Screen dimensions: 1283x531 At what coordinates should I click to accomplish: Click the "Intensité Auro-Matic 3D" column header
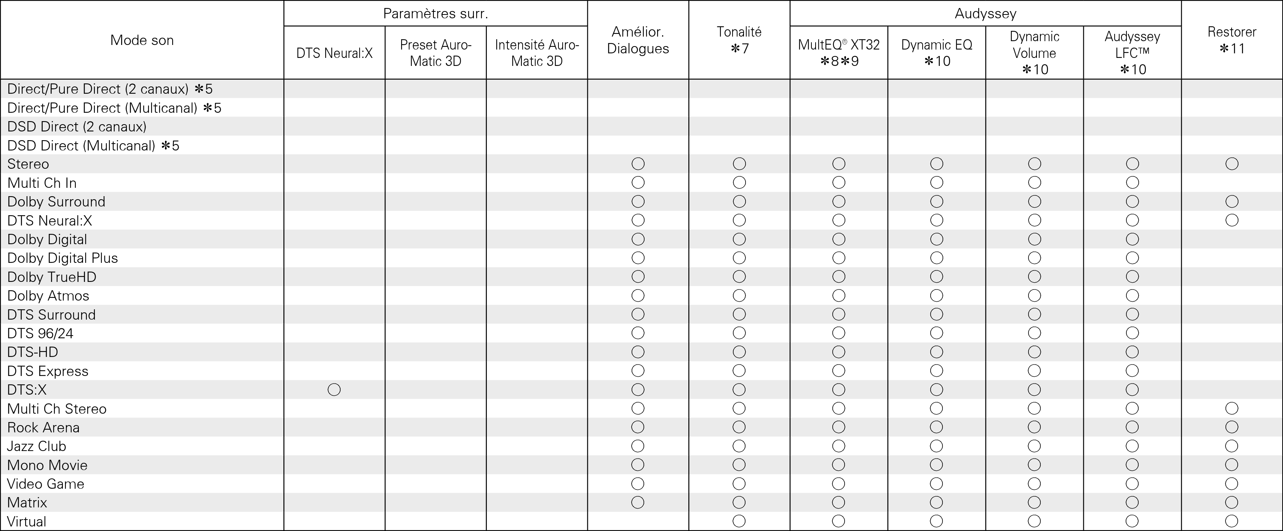[537, 53]
